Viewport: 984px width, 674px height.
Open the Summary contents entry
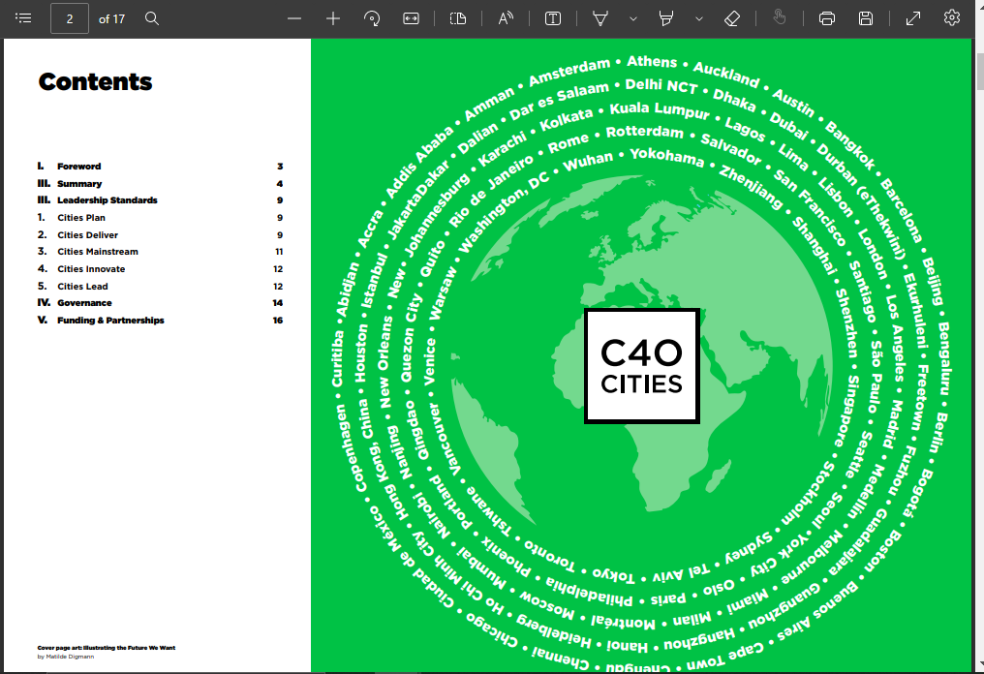160,184
